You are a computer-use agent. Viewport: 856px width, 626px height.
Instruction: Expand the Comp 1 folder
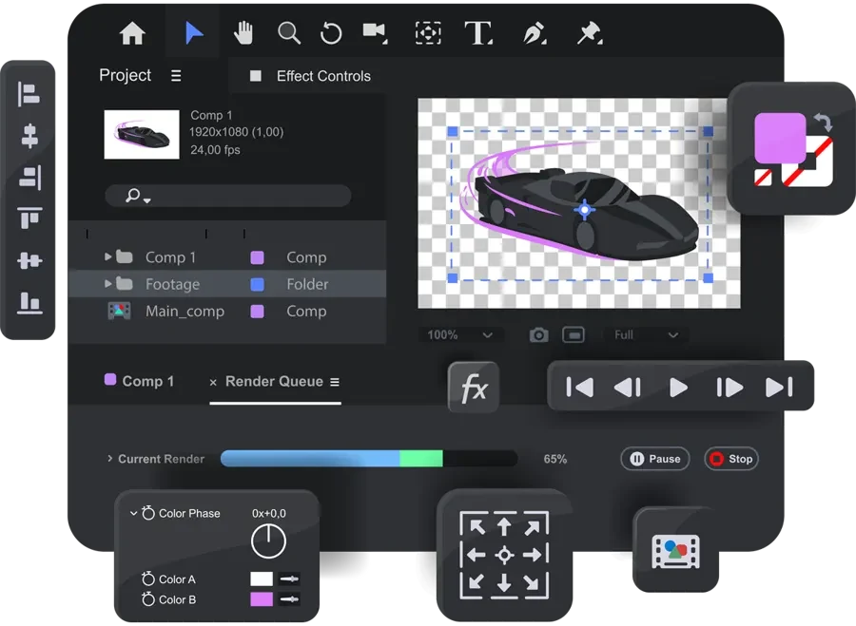pos(108,256)
